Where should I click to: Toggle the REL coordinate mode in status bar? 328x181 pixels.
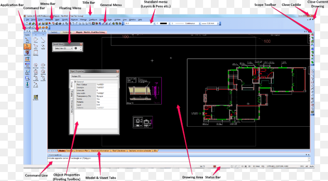coord(263,166)
